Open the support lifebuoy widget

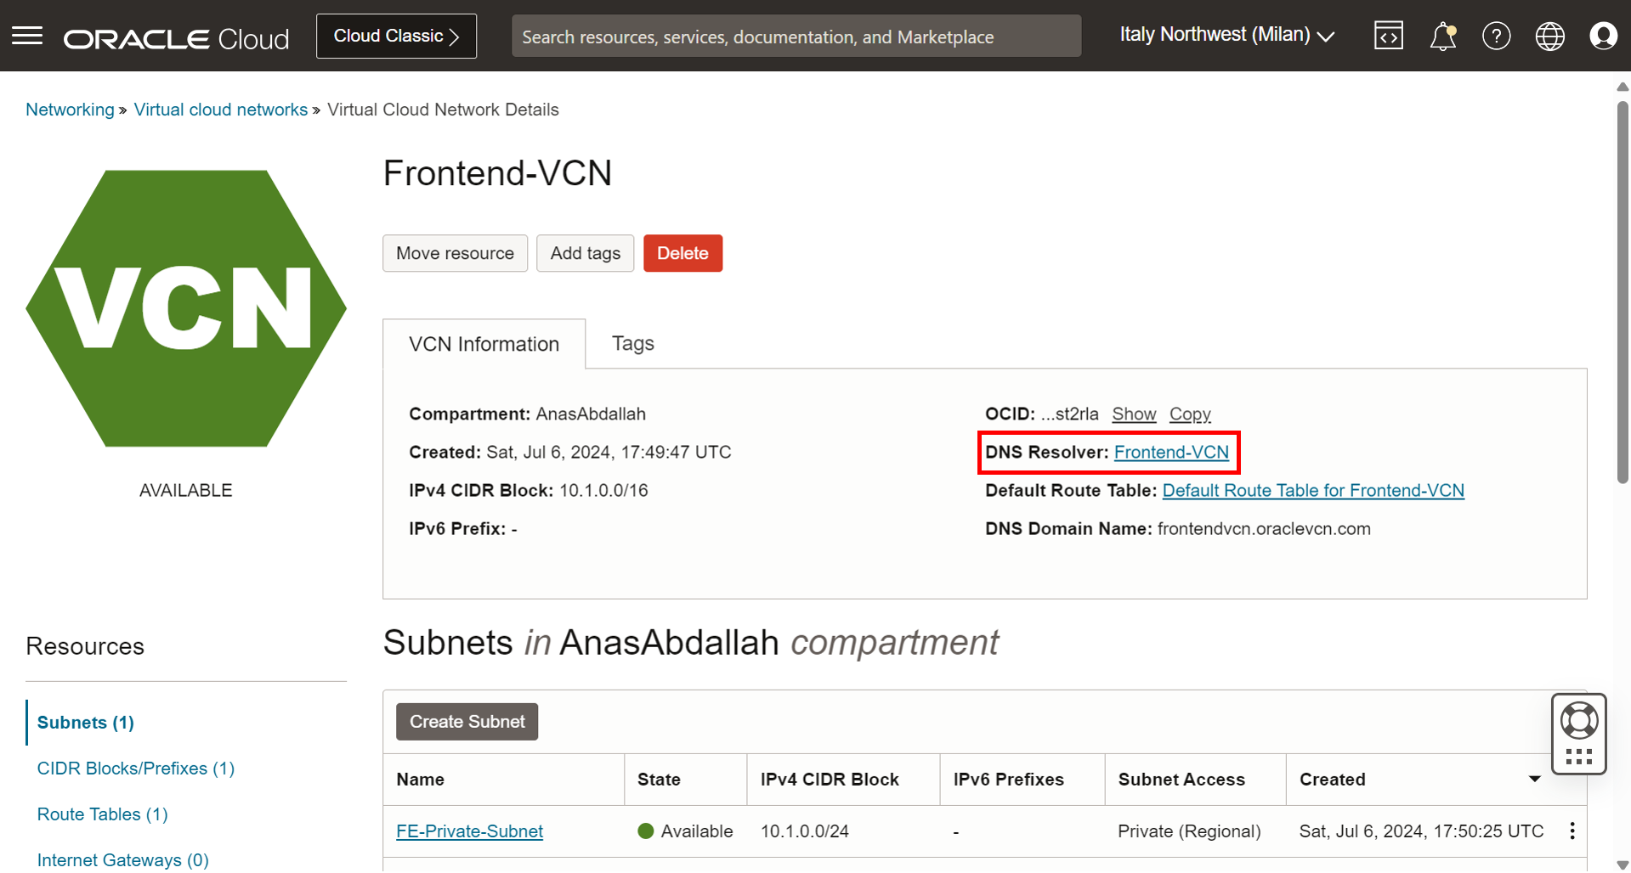click(1578, 721)
